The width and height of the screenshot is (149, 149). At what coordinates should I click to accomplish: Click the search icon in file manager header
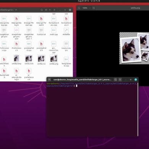point(42,10)
